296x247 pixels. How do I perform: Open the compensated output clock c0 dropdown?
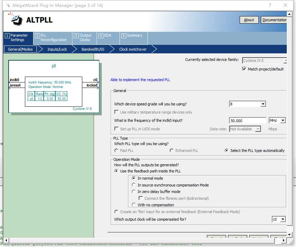(x=279, y=219)
